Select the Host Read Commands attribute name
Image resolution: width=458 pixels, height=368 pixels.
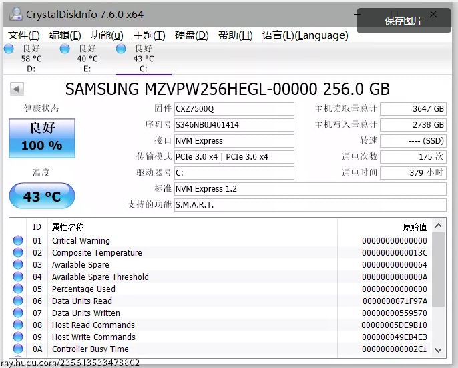point(93,325)
